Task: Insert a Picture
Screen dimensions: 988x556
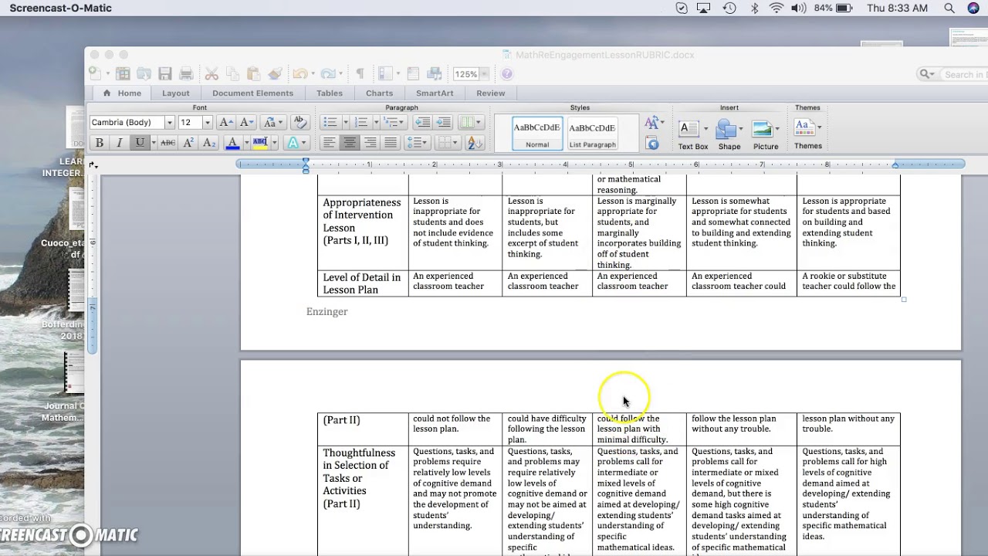Action: click(766, 134)
